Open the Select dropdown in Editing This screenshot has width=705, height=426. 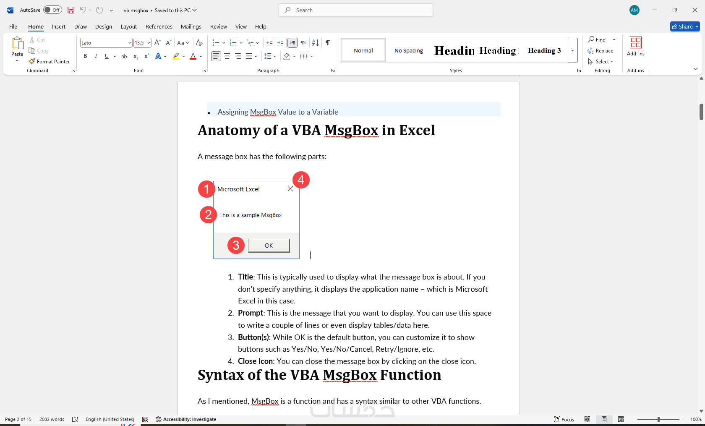tap(601, 61)
